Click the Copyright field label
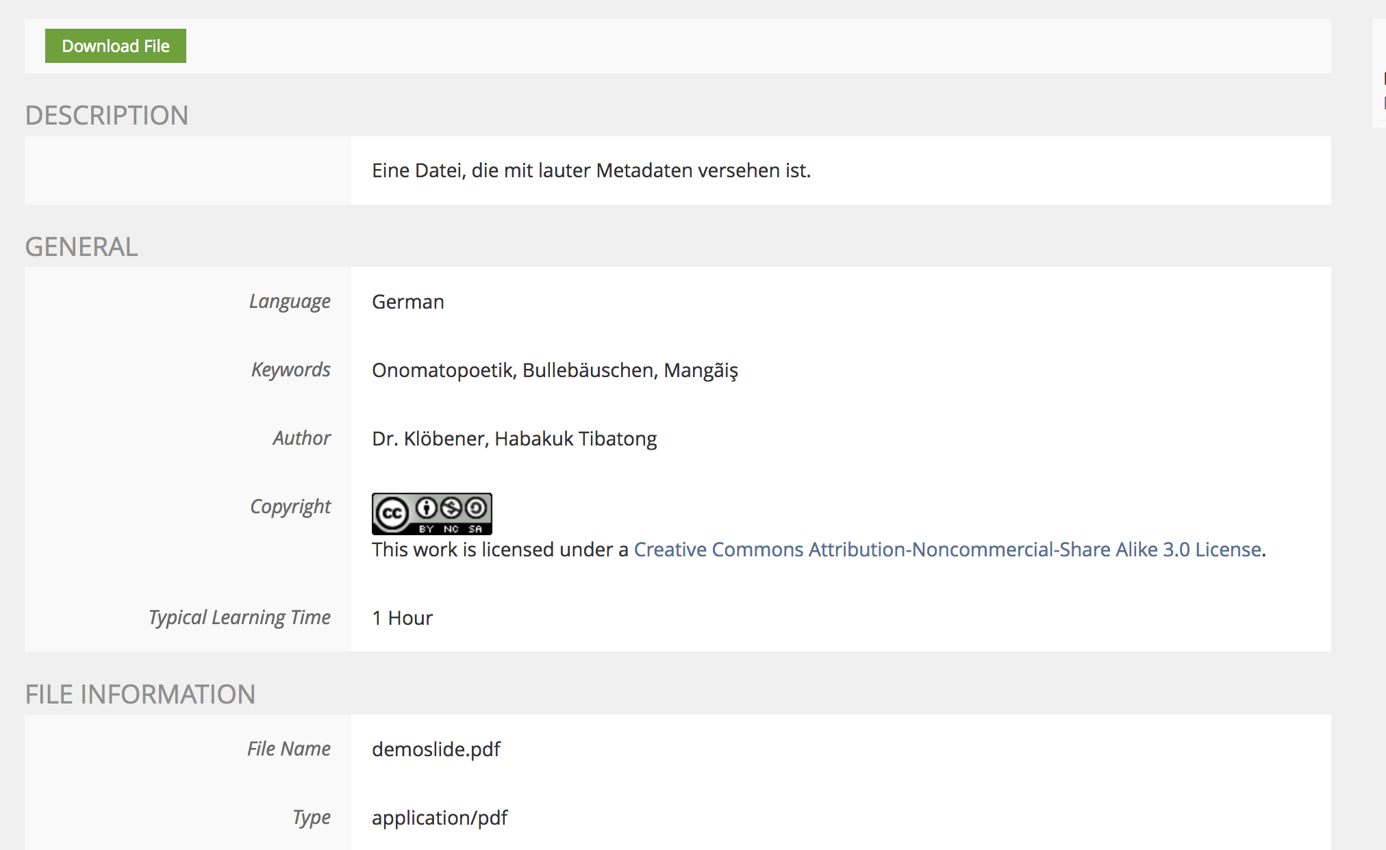The height and width of the screenshot is (850, 1386). [x=290, y=507]
